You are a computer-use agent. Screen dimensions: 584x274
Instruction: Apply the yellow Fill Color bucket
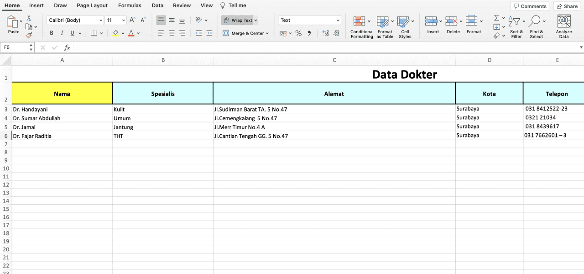point(115,33)
